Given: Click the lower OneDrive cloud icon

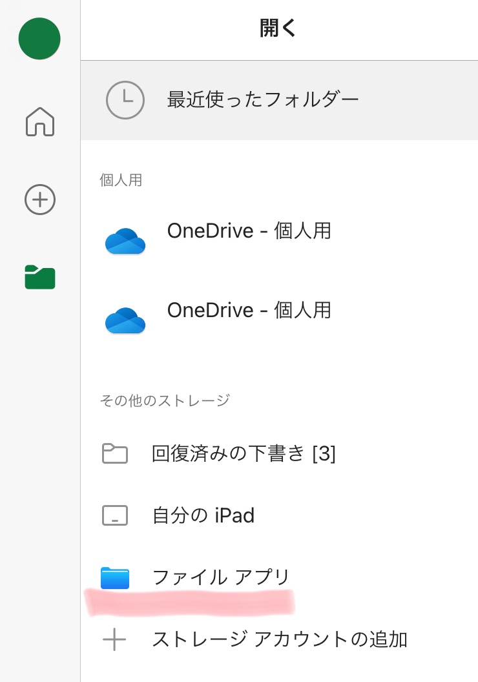Looking at the screenshot, I should (125, 320).
